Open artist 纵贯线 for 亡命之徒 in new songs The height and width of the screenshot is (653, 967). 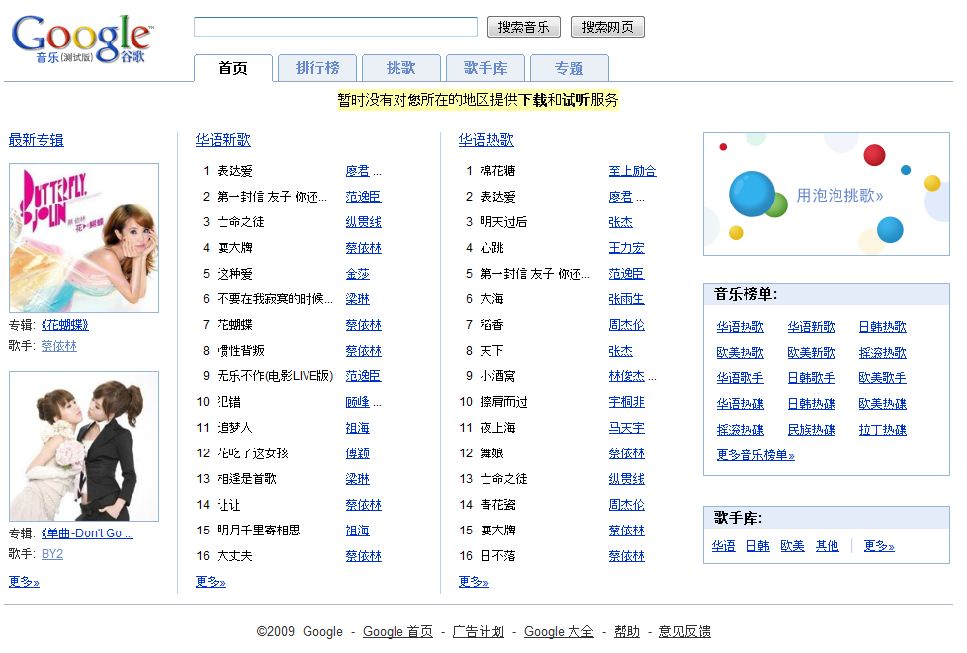point(363,221)
